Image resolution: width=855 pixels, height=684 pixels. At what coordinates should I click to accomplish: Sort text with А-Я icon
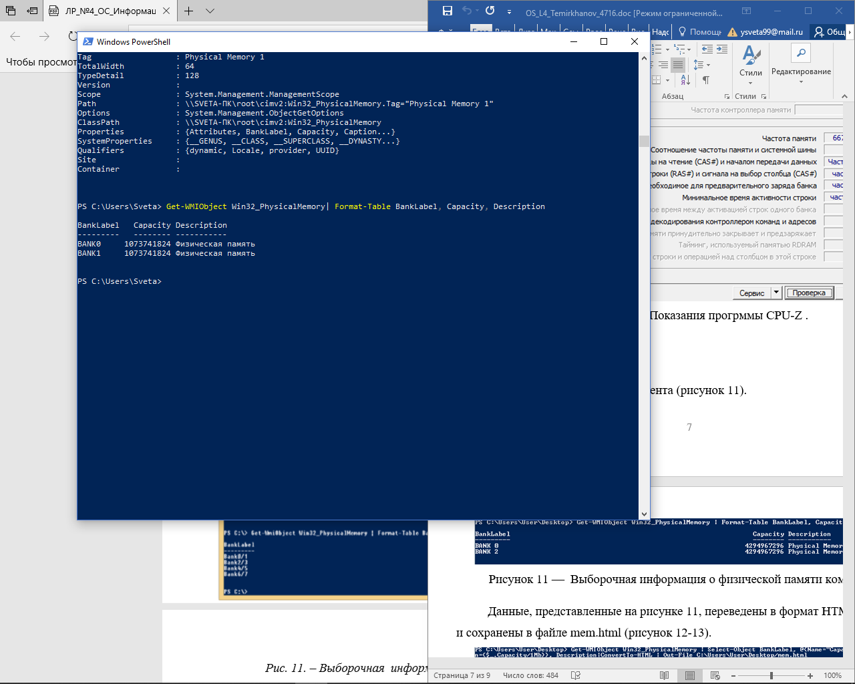coord(685,80)
